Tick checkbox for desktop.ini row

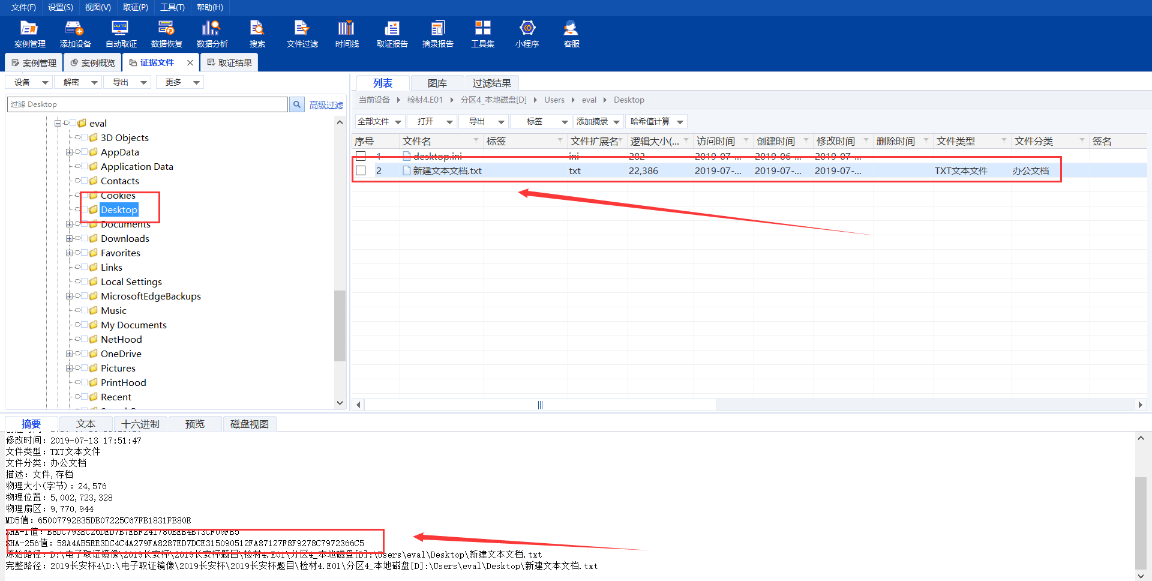(361, 156)
